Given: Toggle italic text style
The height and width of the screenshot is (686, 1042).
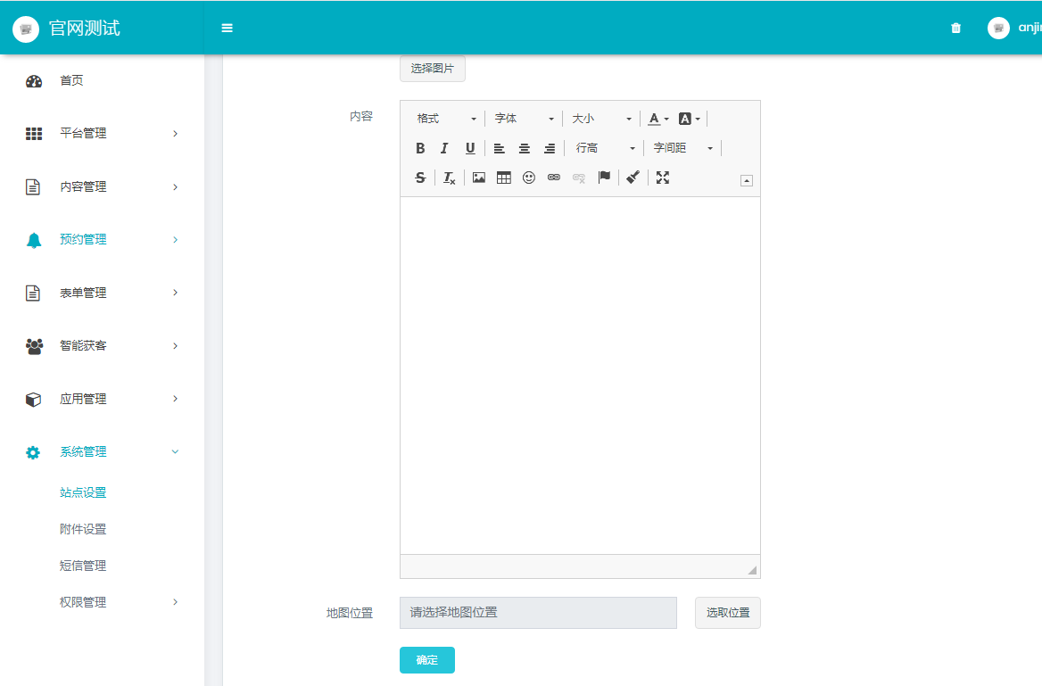Looking at the screenshot, I should pos(444,148).
